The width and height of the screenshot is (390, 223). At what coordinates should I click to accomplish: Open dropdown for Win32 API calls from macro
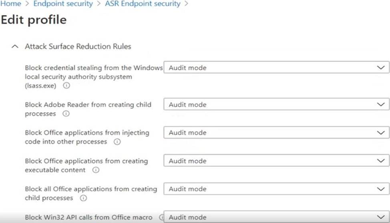(x=276, y=217)
